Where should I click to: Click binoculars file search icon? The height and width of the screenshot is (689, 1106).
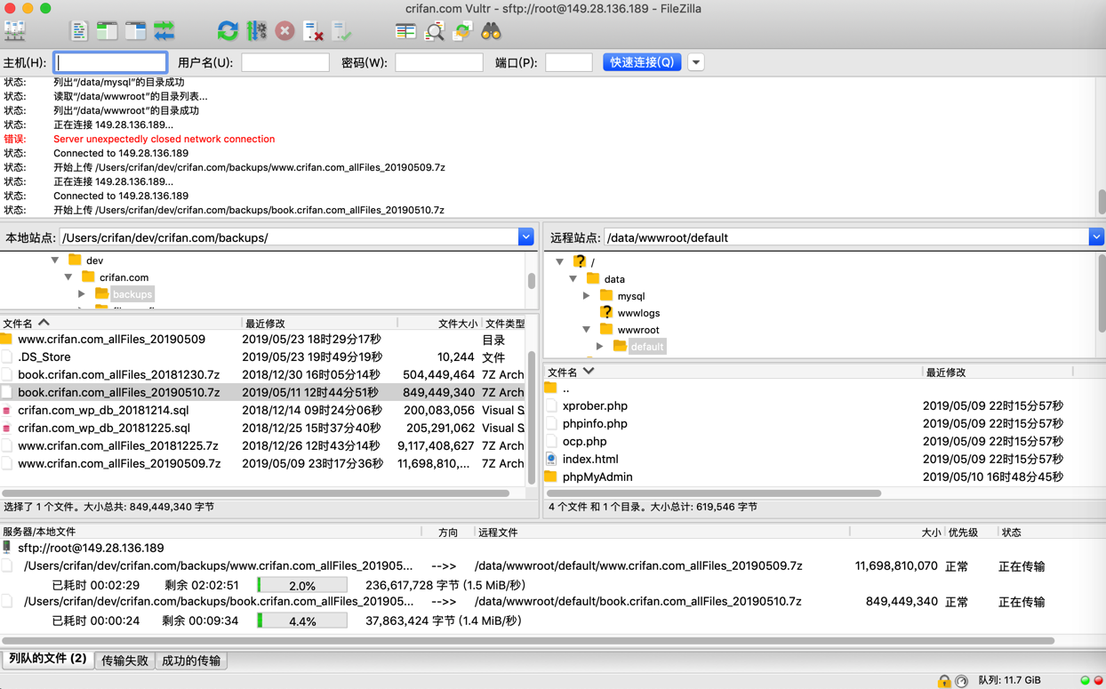[491, 31]
